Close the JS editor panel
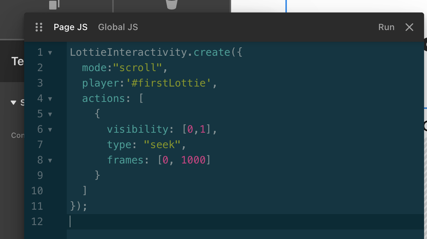The image size is (427, 239). 409,27
